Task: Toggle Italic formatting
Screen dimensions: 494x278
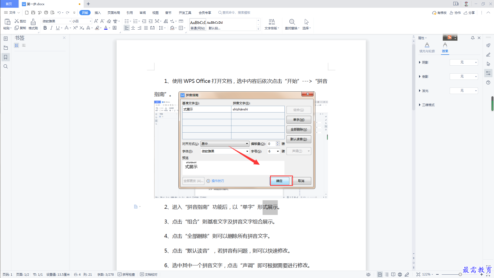Action: pyautogui.click(x=51, y=28)
